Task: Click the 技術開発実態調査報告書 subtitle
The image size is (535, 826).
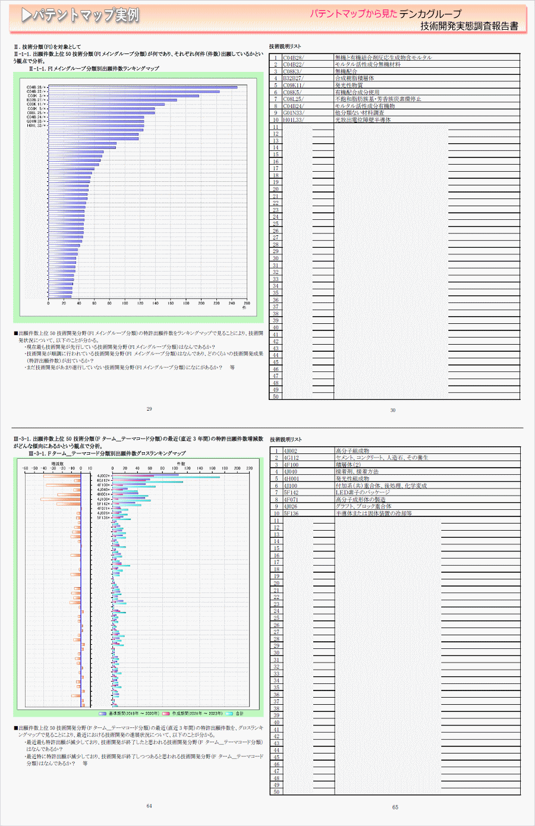Action: point(469,26)
